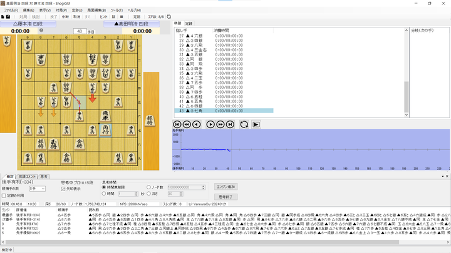Flip the board with rotate icon
The image size is (451, 253).
[244, 124]
